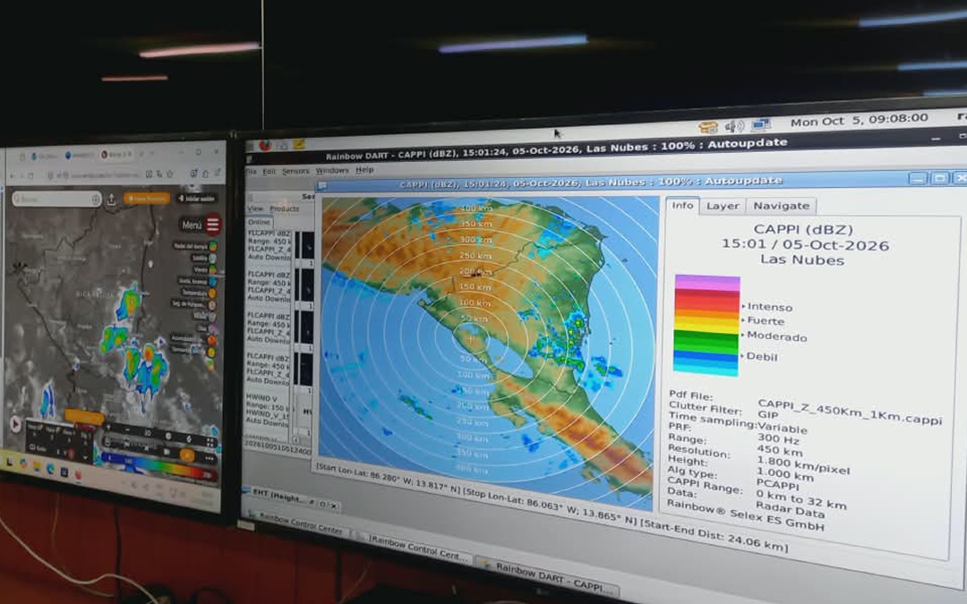
Task: Select the first FLCAPPI dBZ product entry
Action: click(269, 245)
